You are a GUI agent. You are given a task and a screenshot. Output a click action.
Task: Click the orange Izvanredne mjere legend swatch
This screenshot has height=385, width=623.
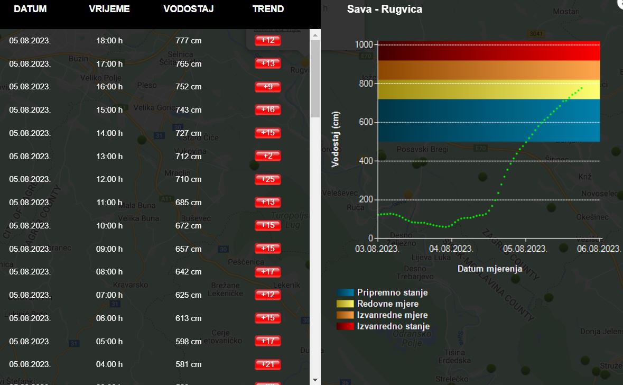click(345, 315)
